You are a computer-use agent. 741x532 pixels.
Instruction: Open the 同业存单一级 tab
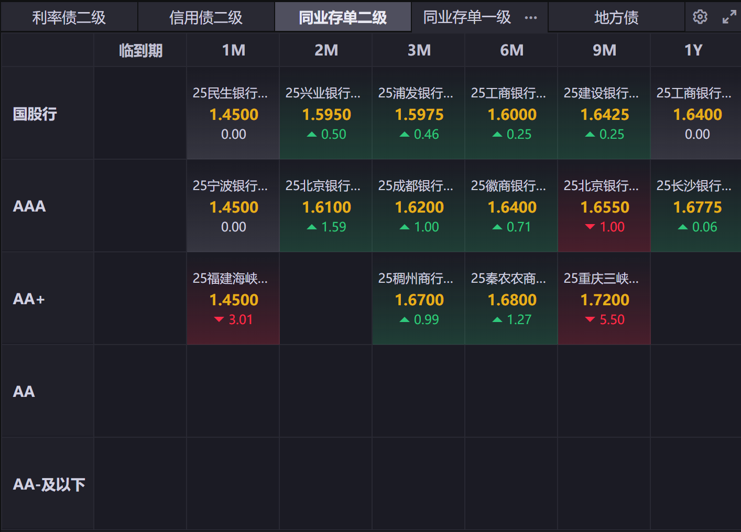[x=466, y=18]
